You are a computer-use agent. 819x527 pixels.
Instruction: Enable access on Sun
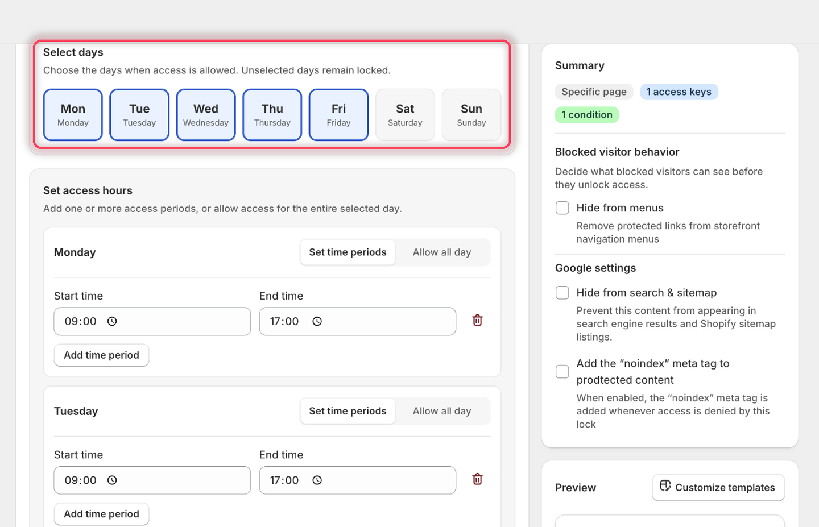pyautogui.click(x=471, y=115)
